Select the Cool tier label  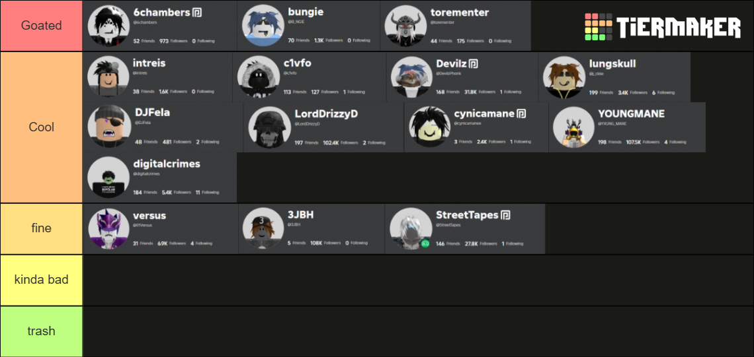click(x=42, y=127)
